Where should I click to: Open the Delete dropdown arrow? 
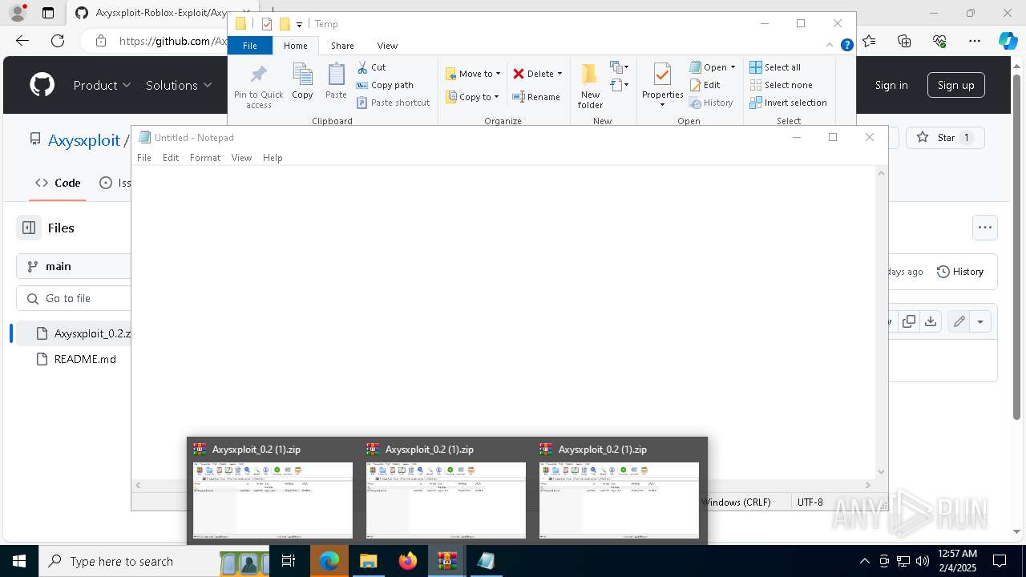click(559, 74)
